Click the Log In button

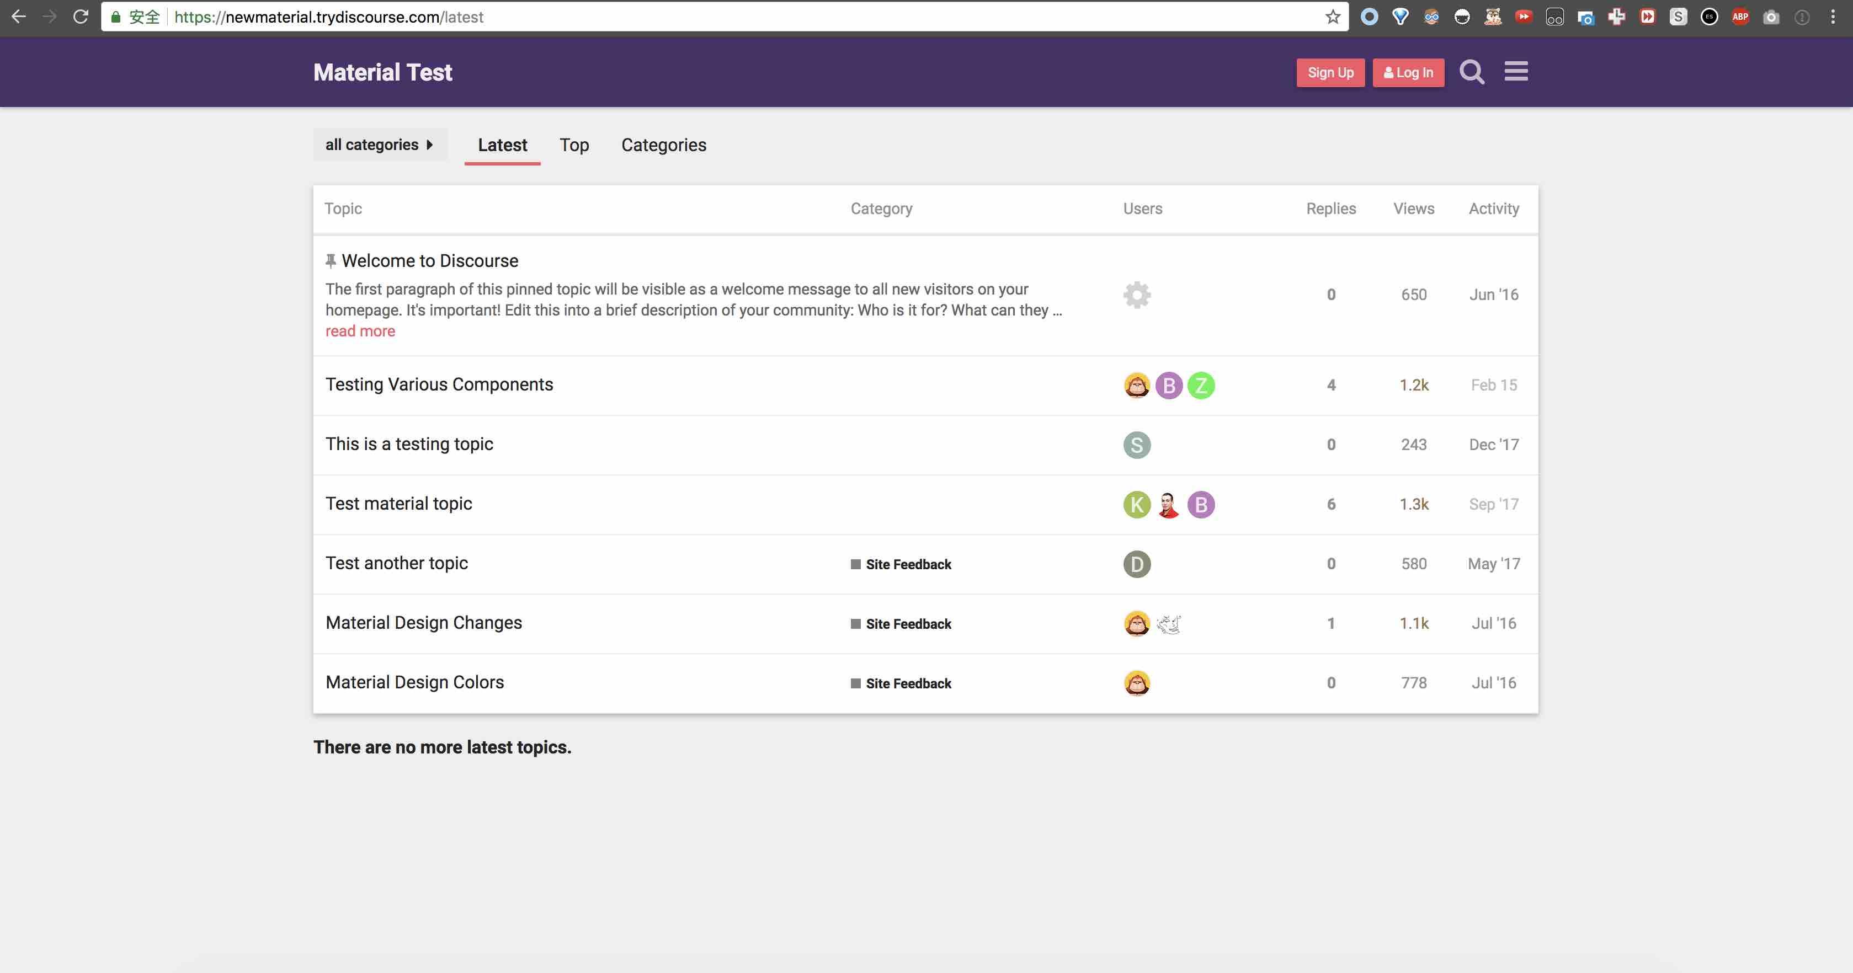point(1408,73)
